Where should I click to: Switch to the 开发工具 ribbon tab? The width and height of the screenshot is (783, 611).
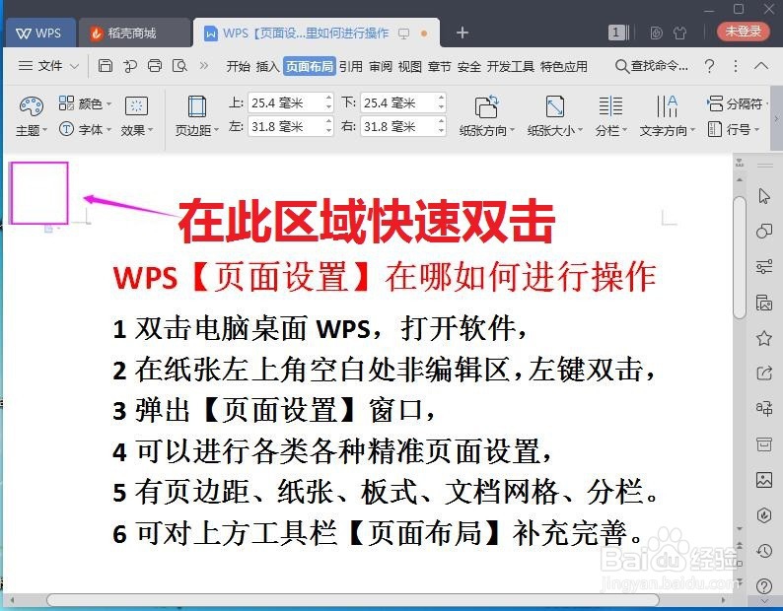[x=511, y=66]
